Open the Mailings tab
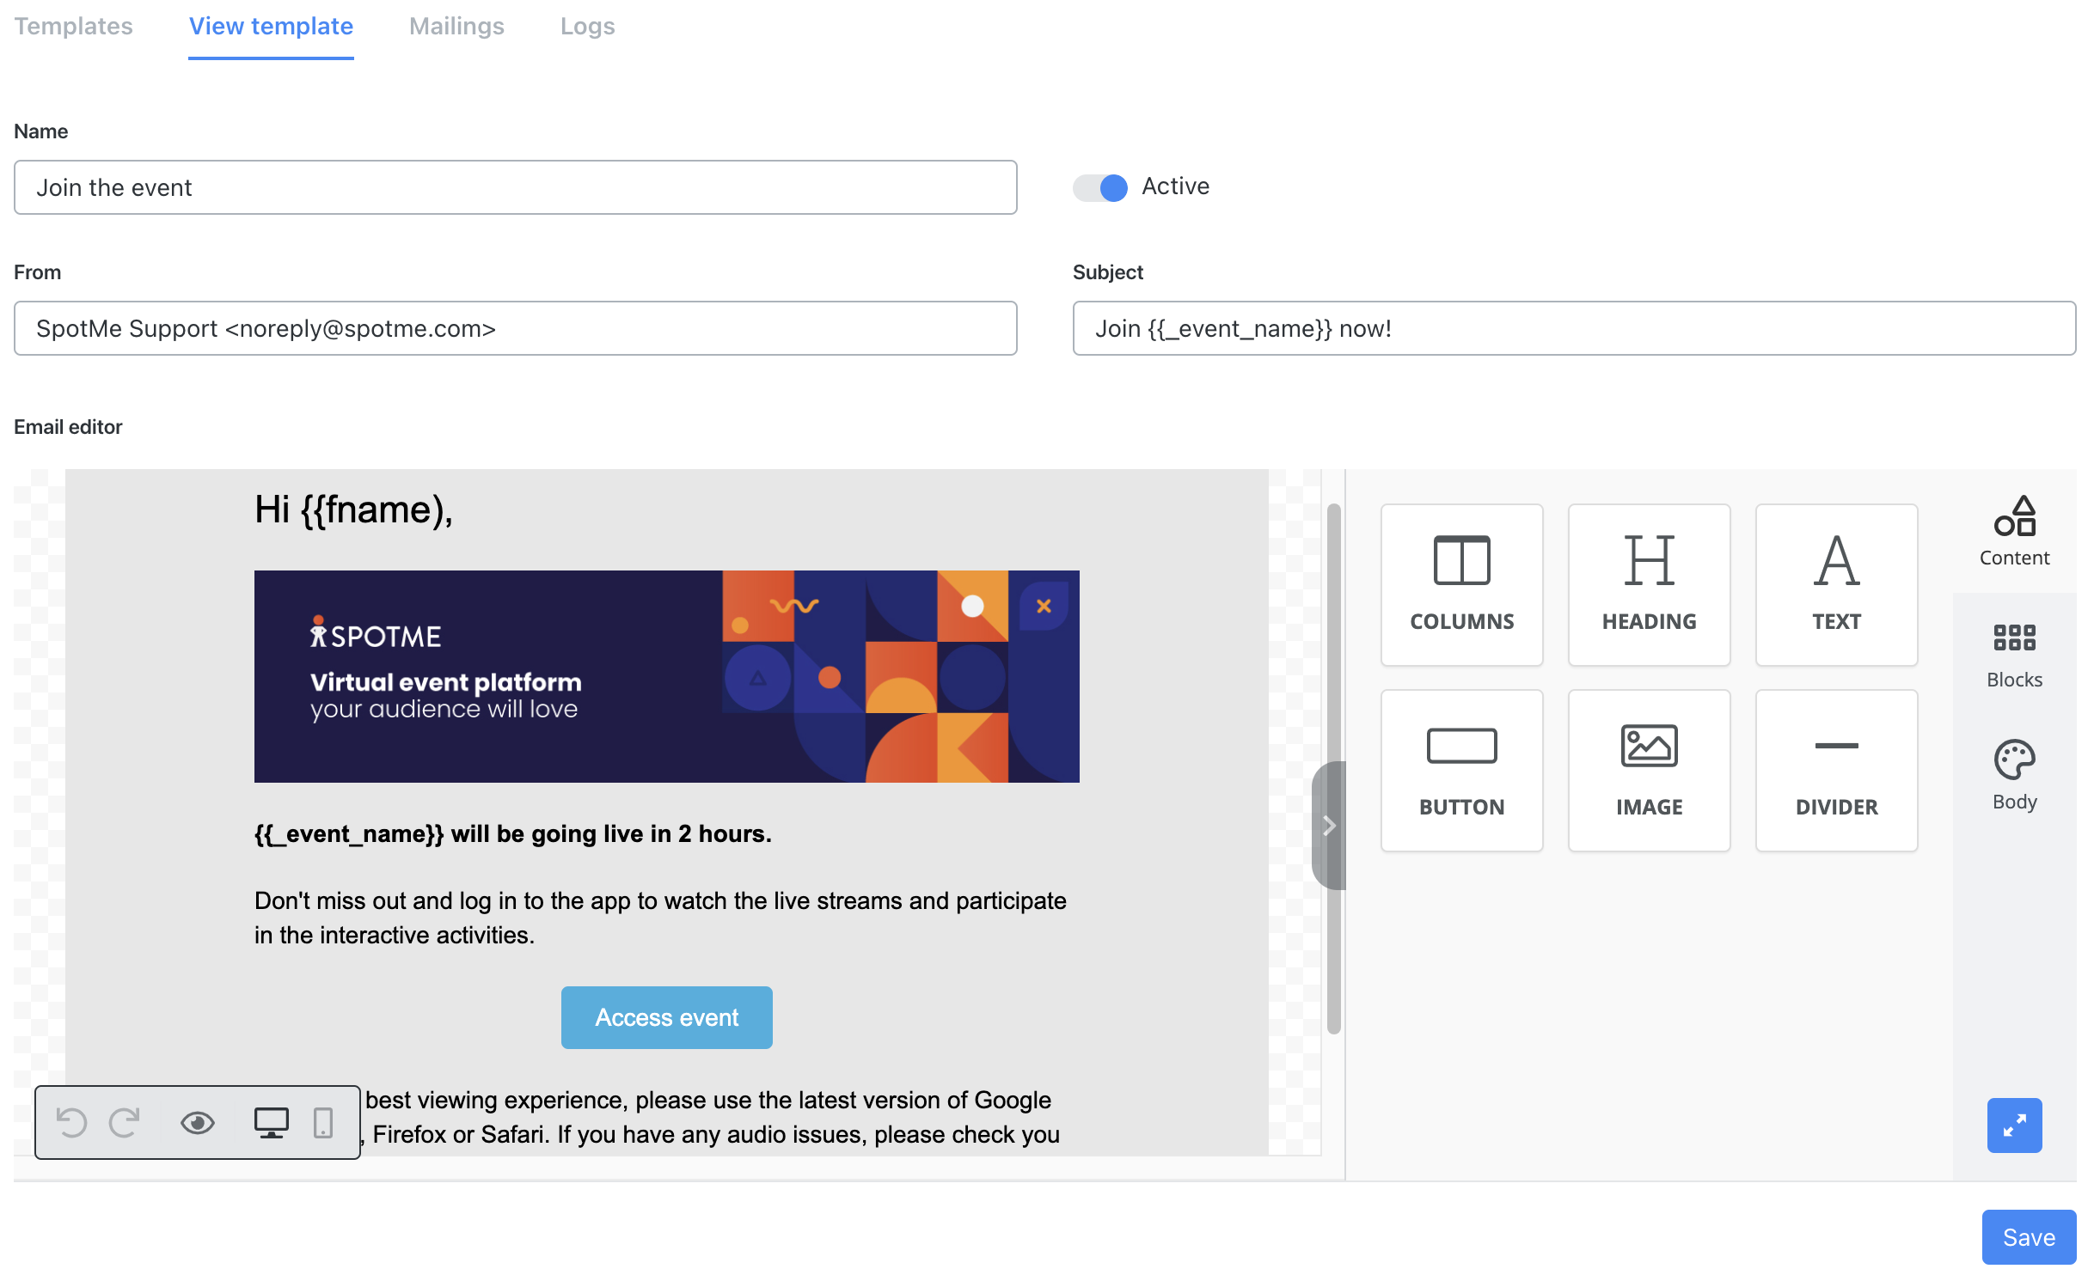The height and width of the screenshot is (1275, 2094). (456, 27)
